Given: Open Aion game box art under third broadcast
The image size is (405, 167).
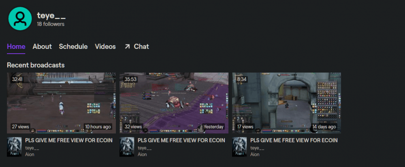Looking at the screenshot, I should click(239, 147).
